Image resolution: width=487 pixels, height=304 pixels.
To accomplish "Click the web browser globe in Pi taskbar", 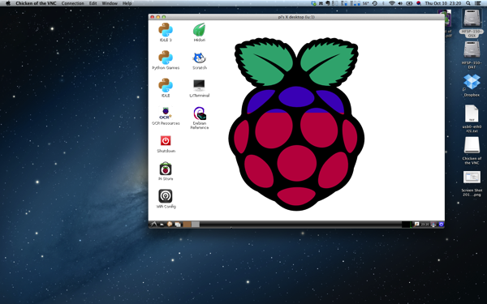I will [170, 224].
